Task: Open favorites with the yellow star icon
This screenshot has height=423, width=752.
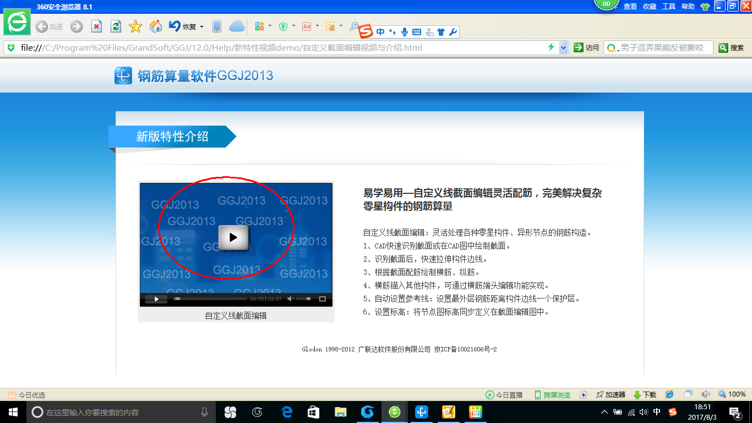Action: 135,26
